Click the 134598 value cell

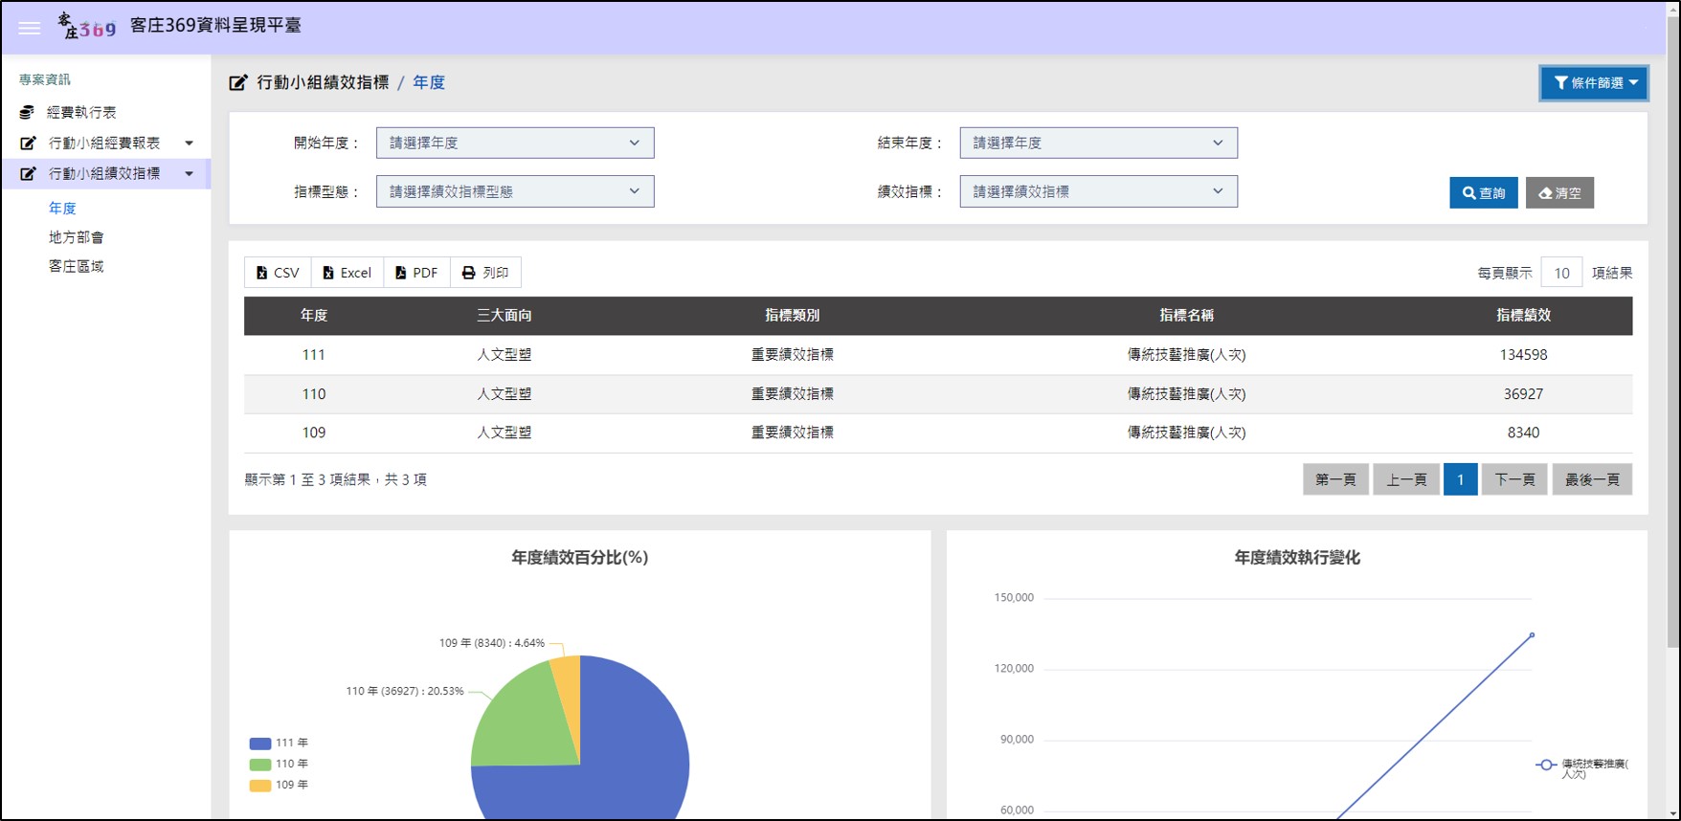1524,355
